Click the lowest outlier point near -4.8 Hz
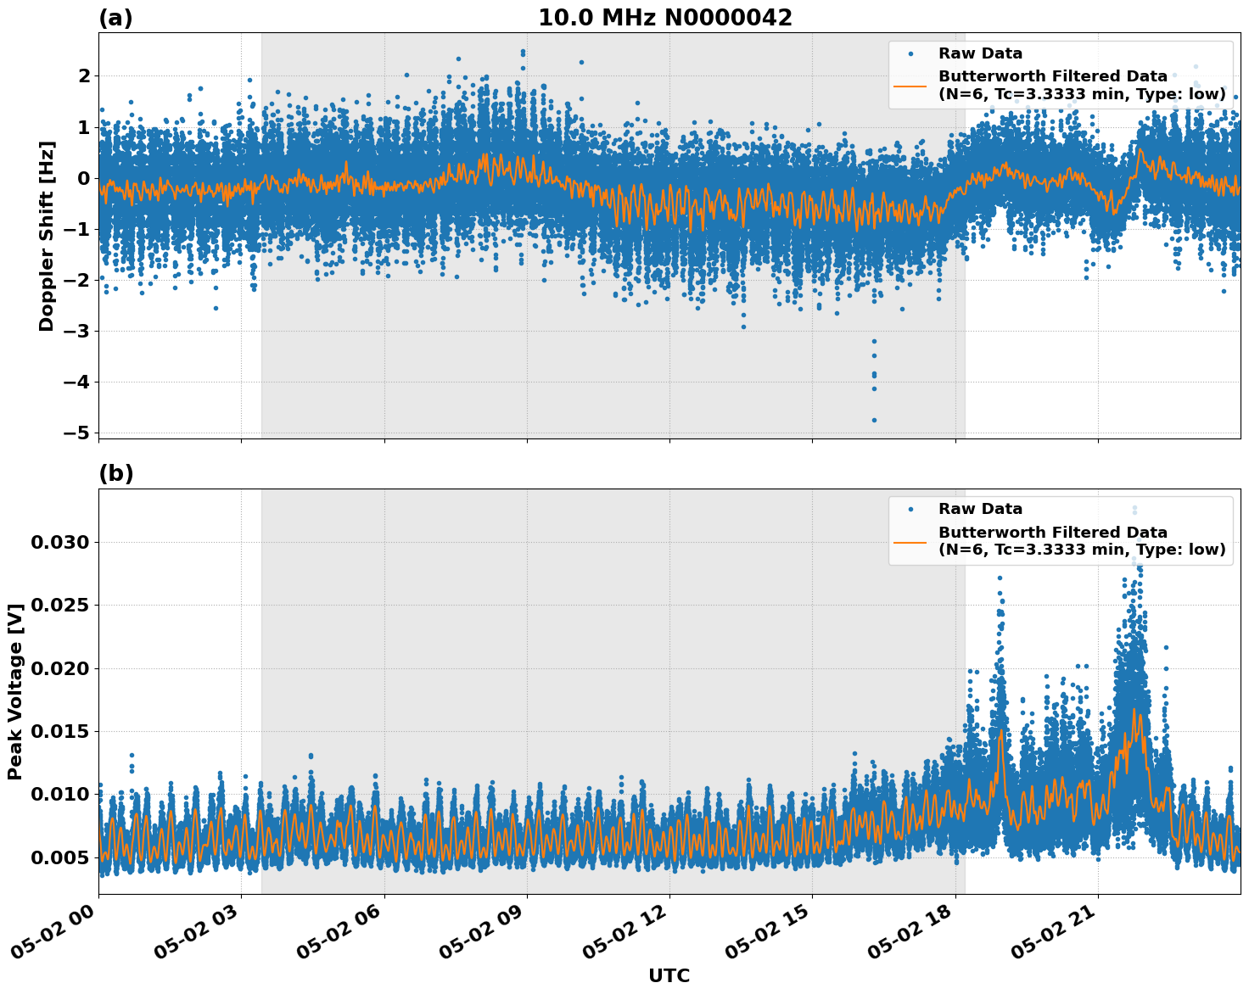This screenshot has width=1249, height=994. pyautogui.click(x=874, y=420)
